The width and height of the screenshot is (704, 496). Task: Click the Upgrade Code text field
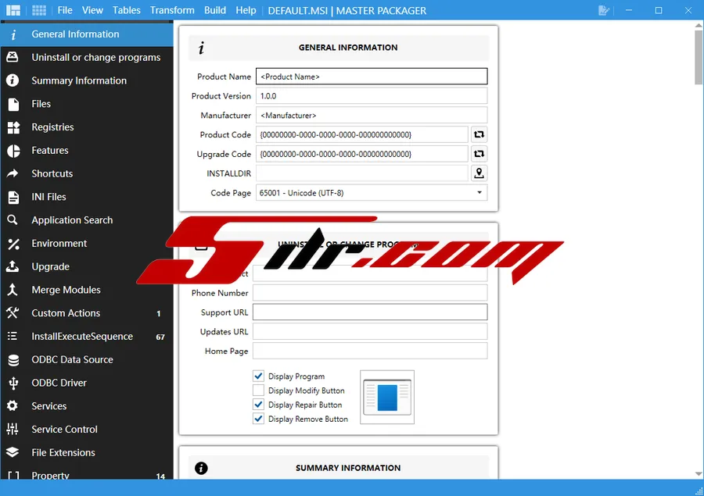[x=362, y=154]
